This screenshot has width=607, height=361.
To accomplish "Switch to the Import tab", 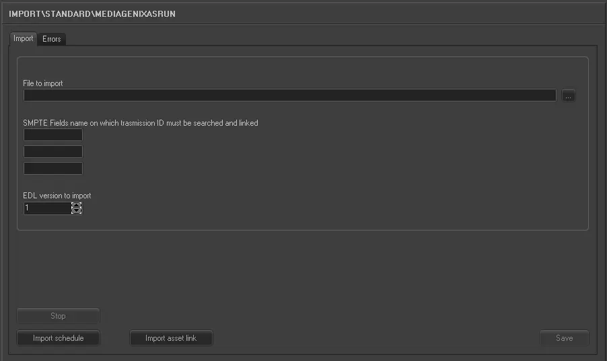I will (24, 39).
